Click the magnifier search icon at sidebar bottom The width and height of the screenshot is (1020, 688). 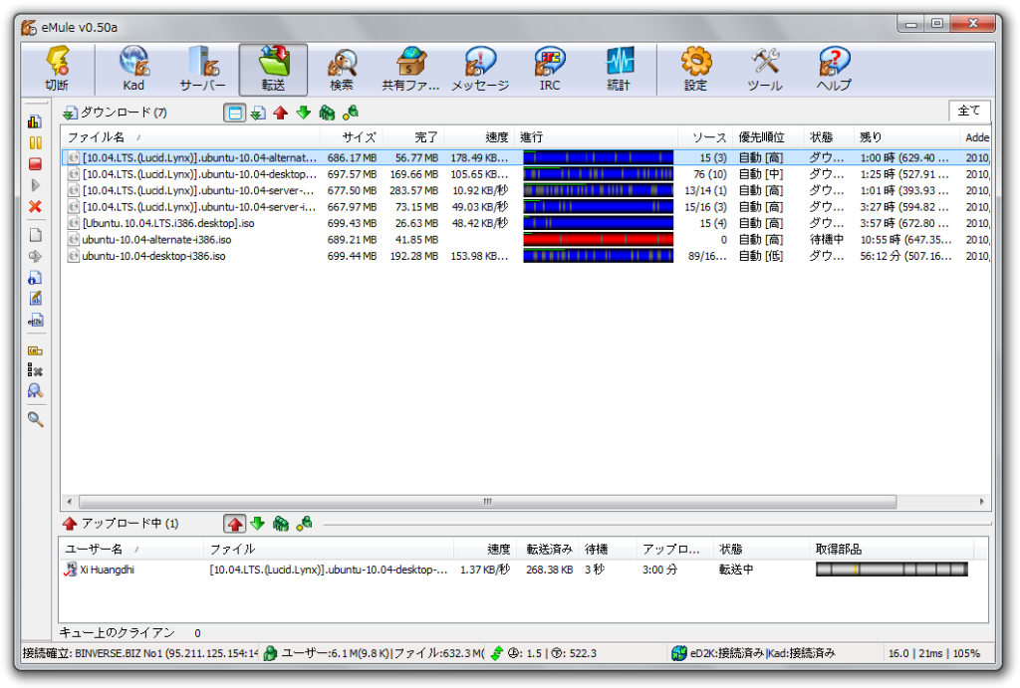pyautogui.click(x=35, y=419)
